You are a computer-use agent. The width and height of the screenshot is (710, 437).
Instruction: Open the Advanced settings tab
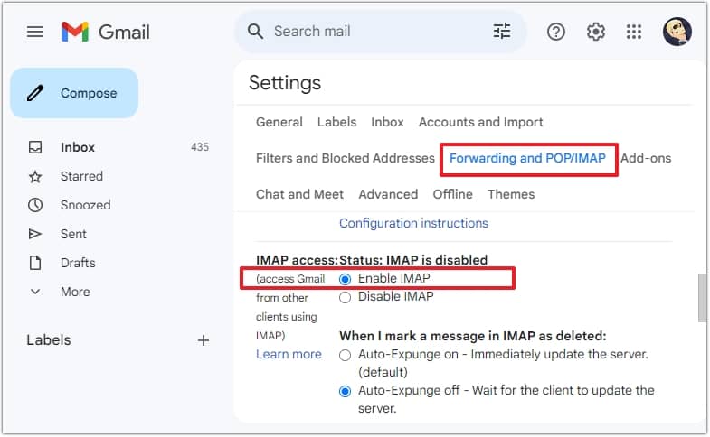tap(388, 194)
